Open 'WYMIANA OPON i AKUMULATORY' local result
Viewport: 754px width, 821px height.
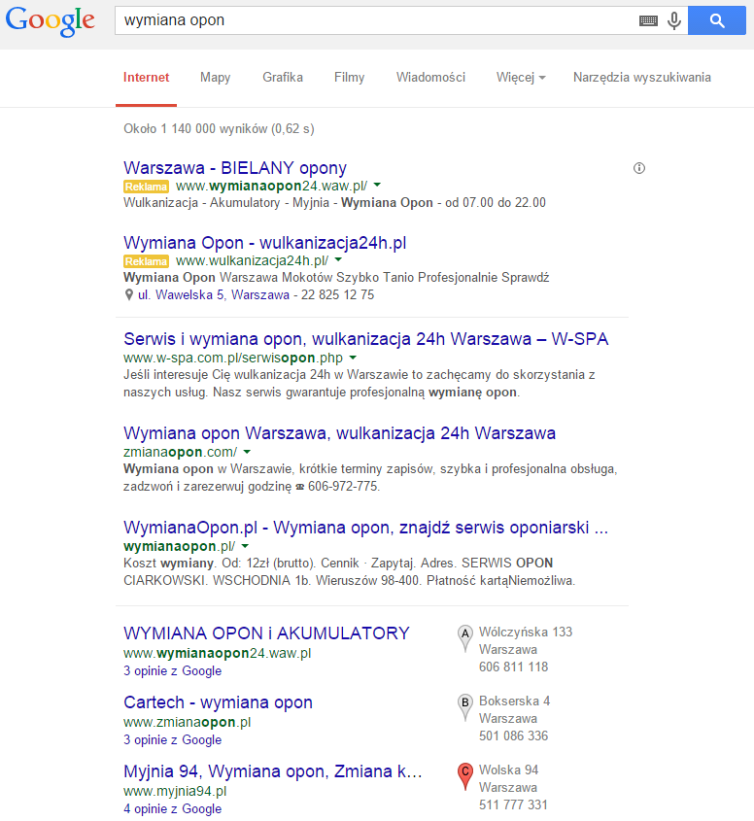pos(266,633)
